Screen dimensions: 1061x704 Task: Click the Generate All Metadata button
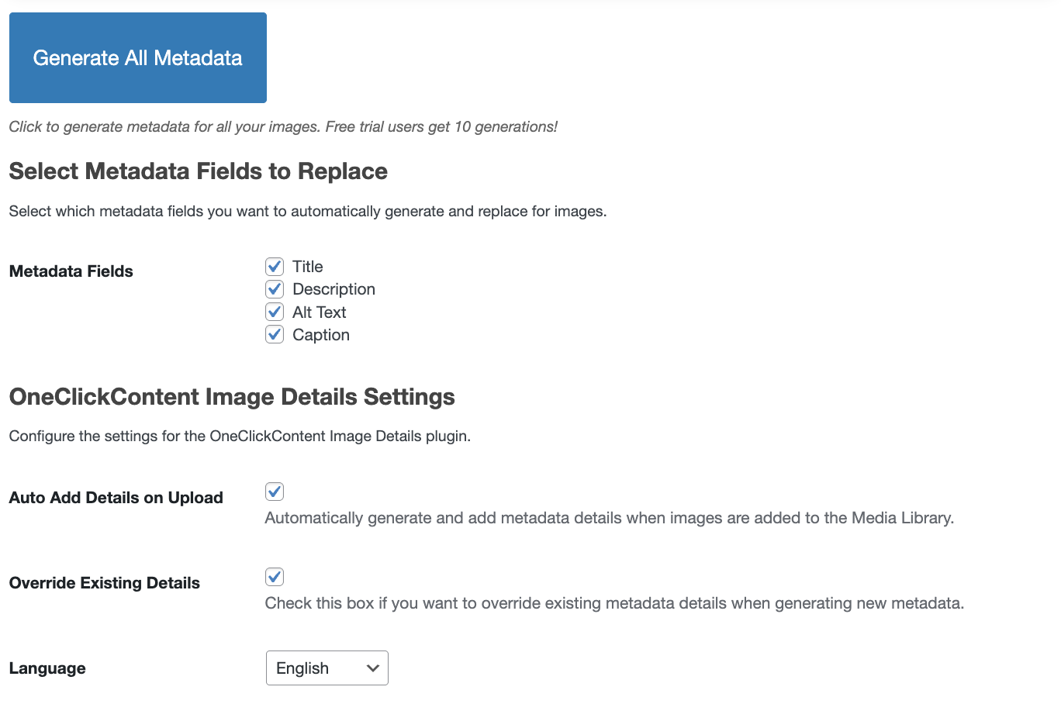[138, 58]
